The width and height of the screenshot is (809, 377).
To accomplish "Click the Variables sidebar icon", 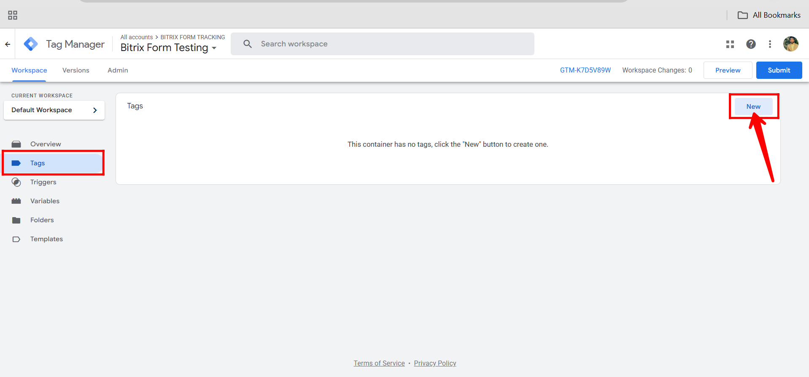I will (x=16, y=201).
